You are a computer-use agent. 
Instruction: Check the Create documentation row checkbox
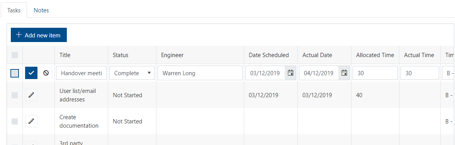(x=15, y=121)
